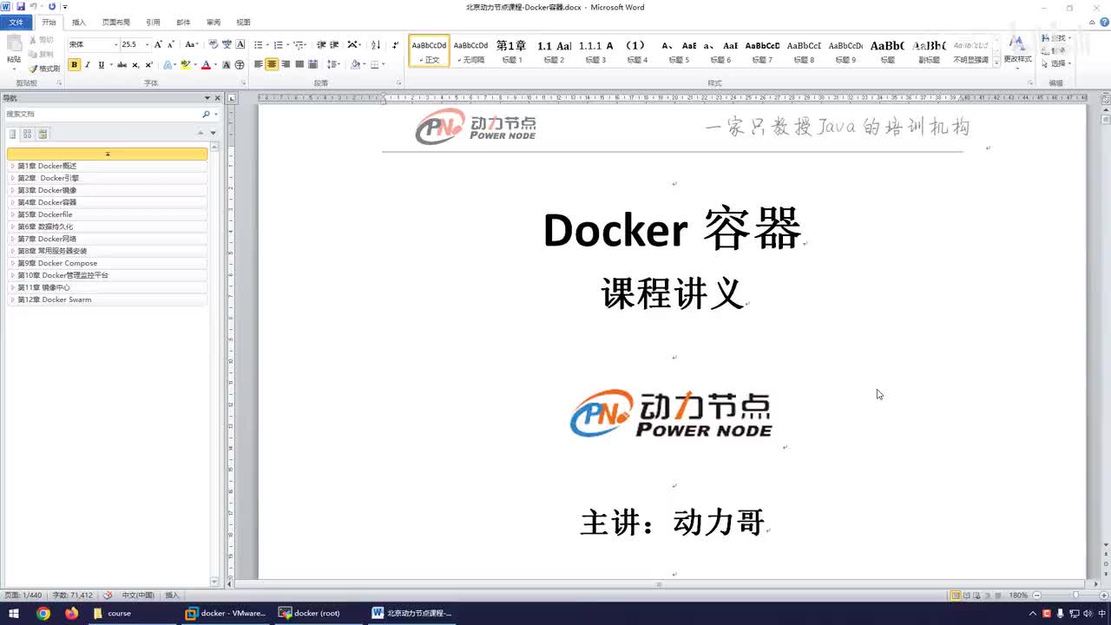This screenshot has width=1111, height=625.
Task: Switch to the 插入 (Insert) ribbon tab
Action: pos(79,23)
